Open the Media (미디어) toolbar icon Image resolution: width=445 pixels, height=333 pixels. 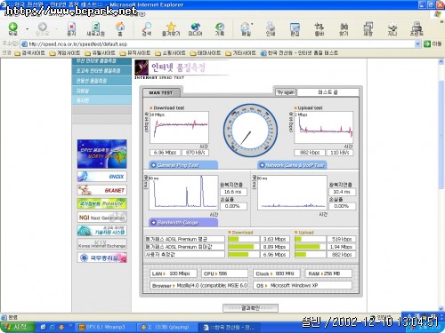(x=195, y=28)
